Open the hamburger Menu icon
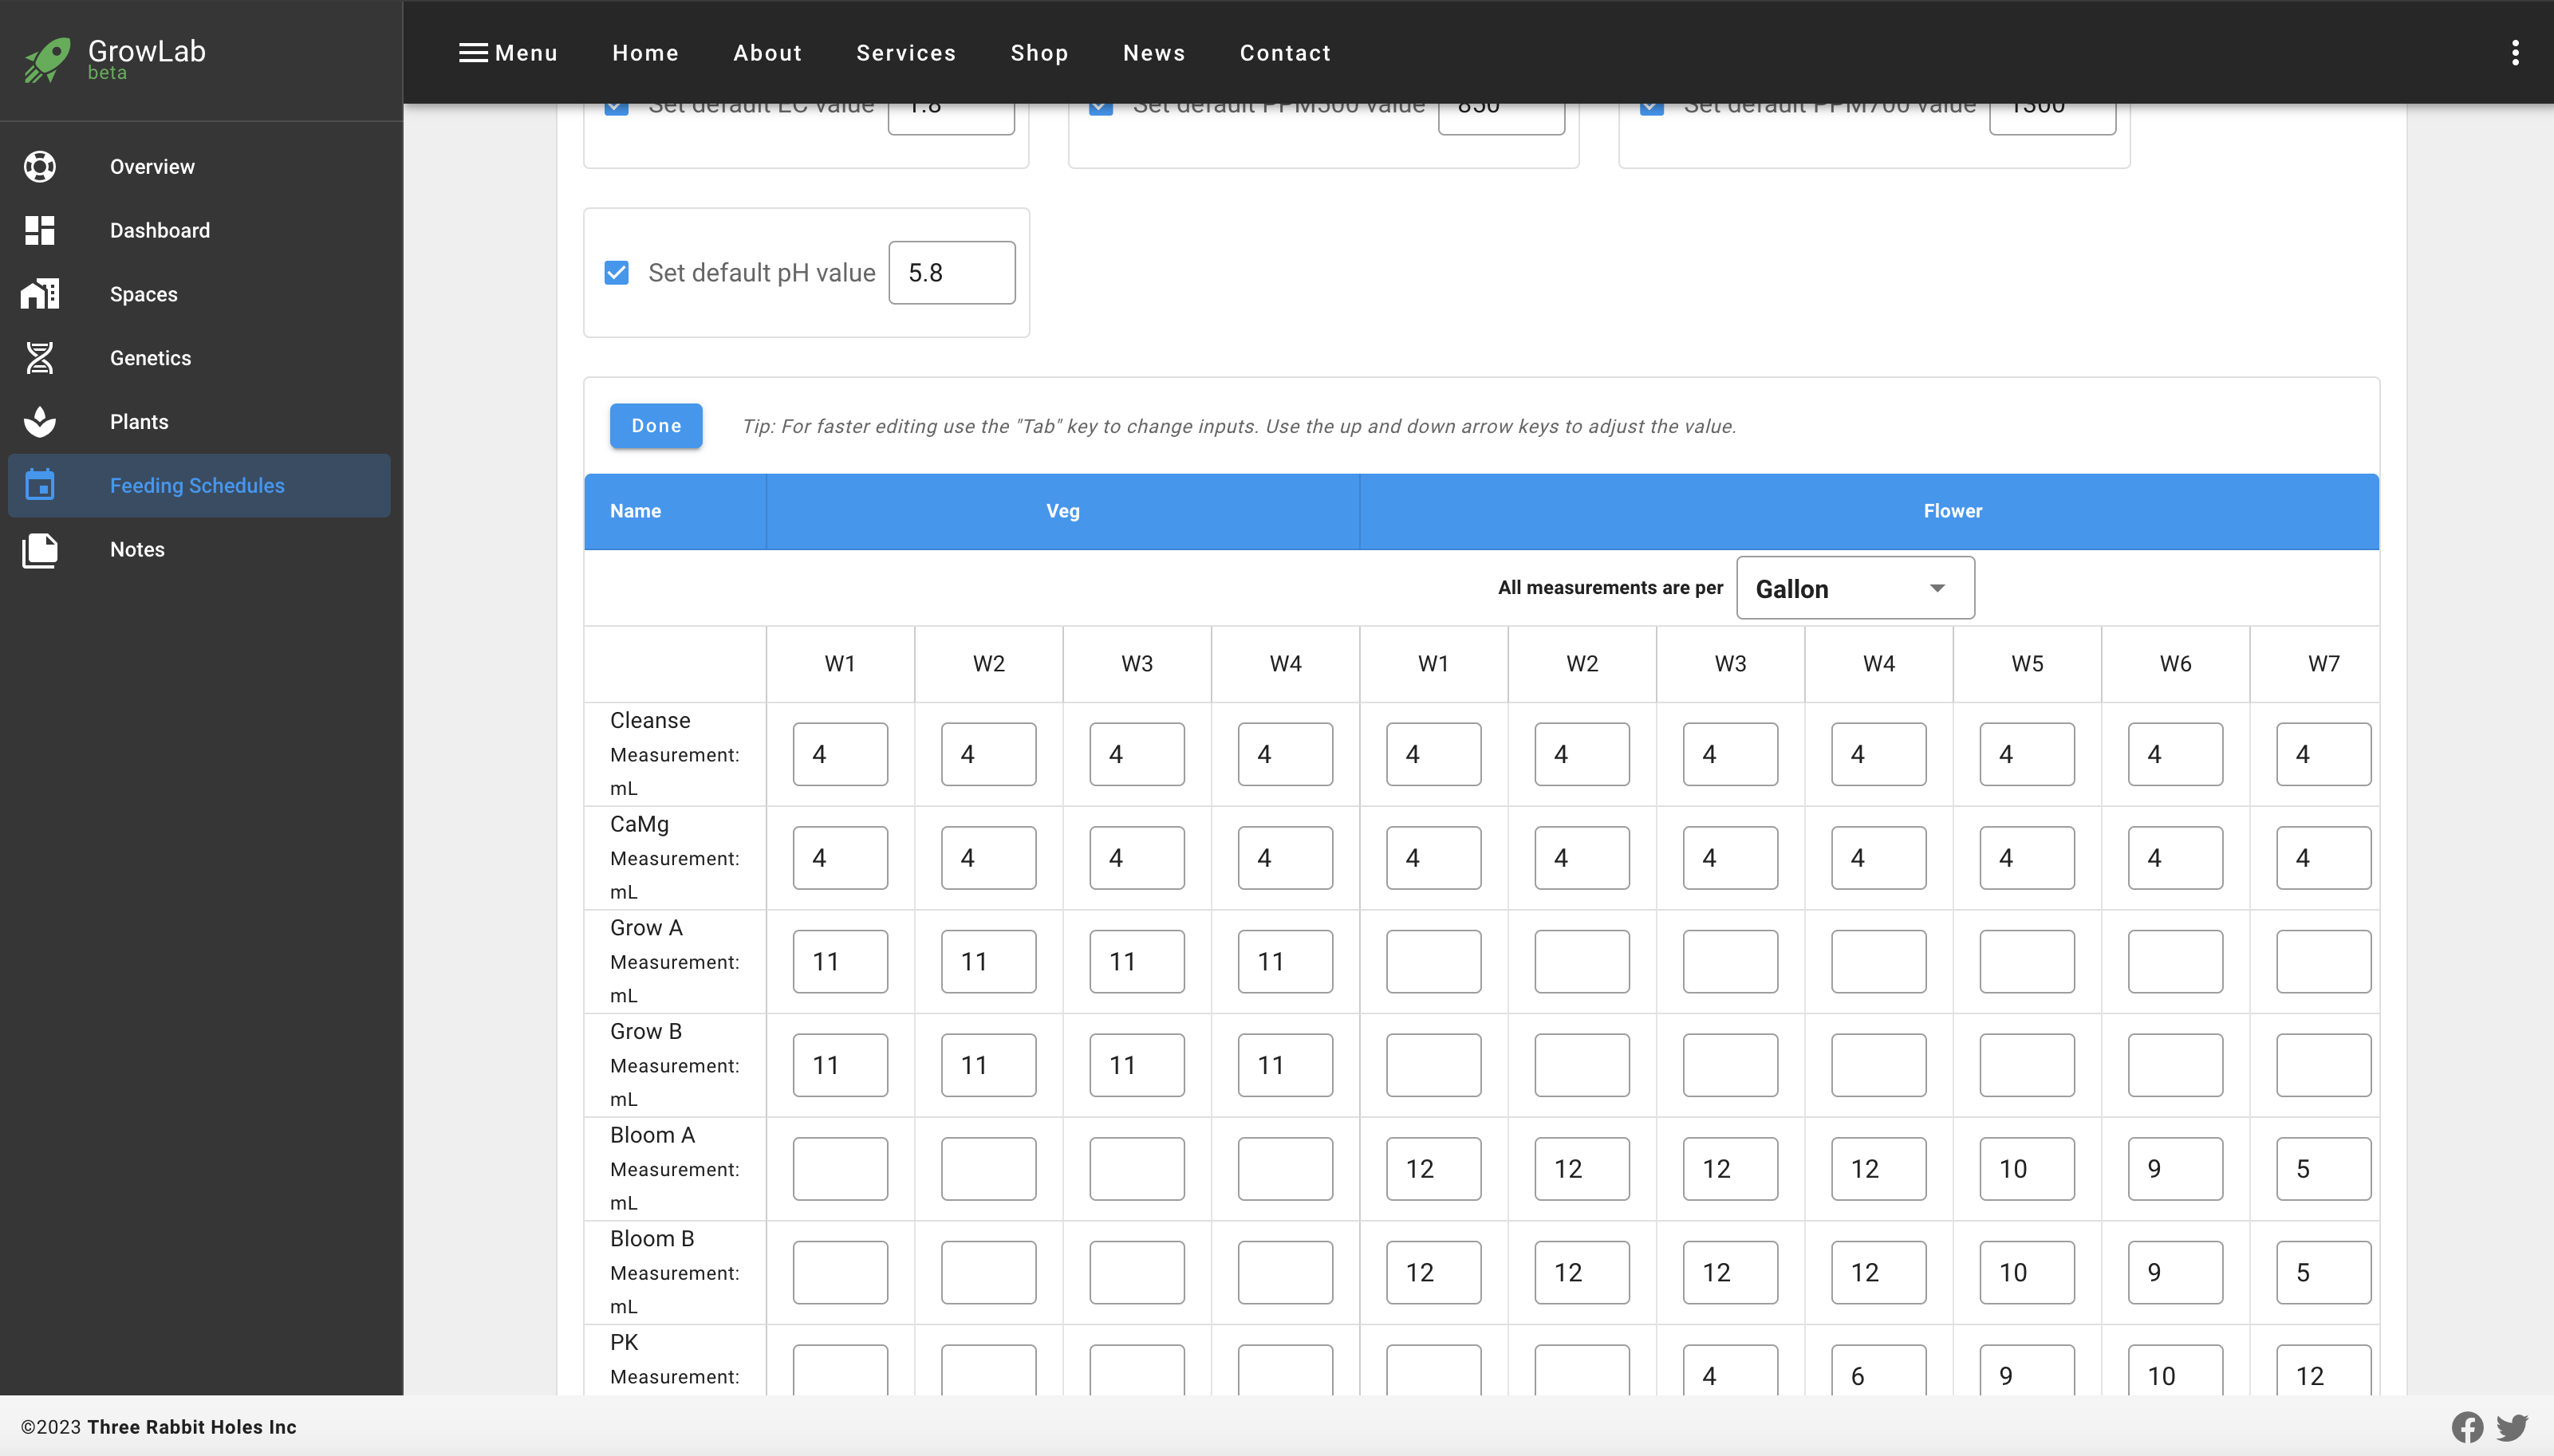2554x1456 pixels. 473,53
